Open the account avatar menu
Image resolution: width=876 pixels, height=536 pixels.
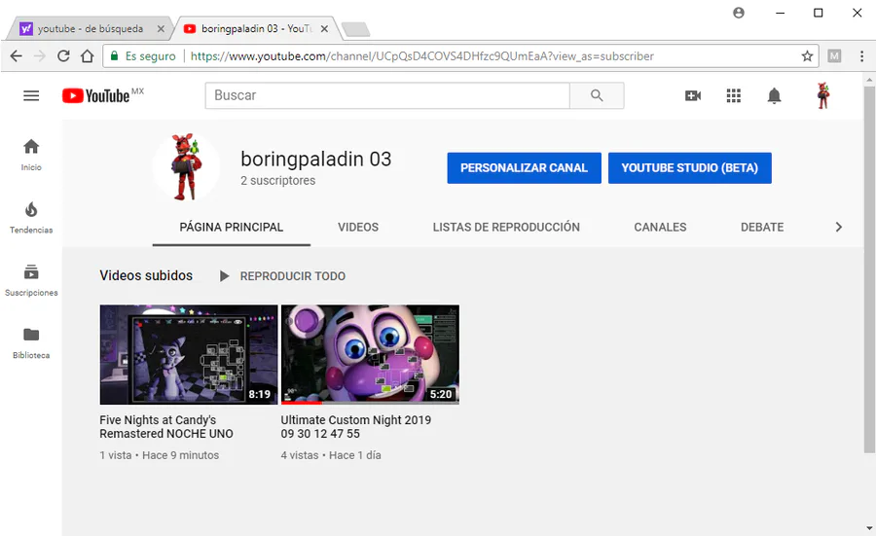click(x=822, y=95)
